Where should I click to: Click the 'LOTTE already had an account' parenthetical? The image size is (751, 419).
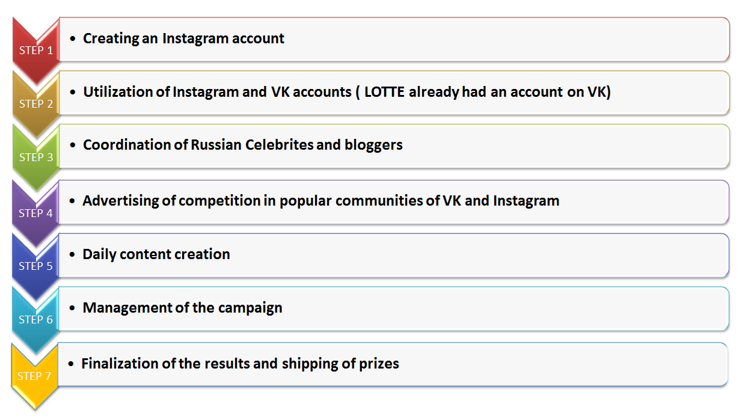[484, 92]
